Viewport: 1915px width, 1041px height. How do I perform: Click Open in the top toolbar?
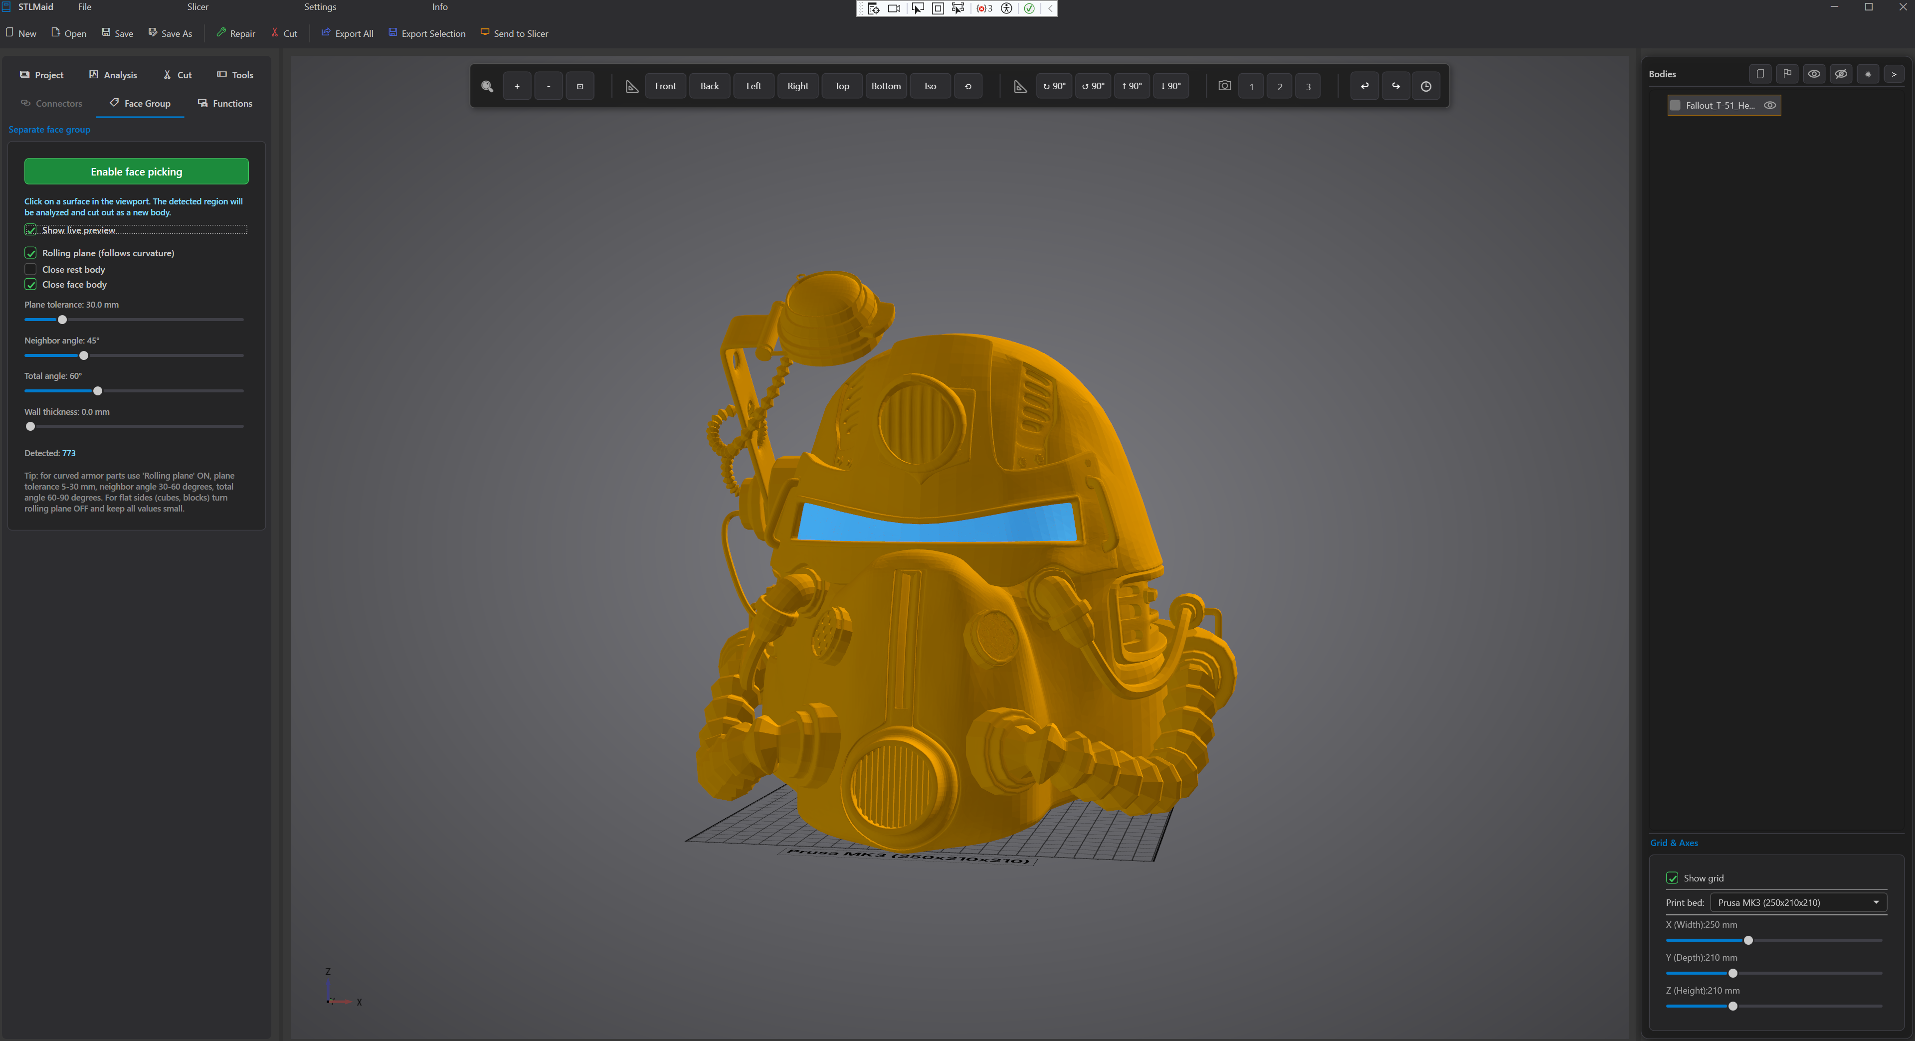(x=68, y=33)
